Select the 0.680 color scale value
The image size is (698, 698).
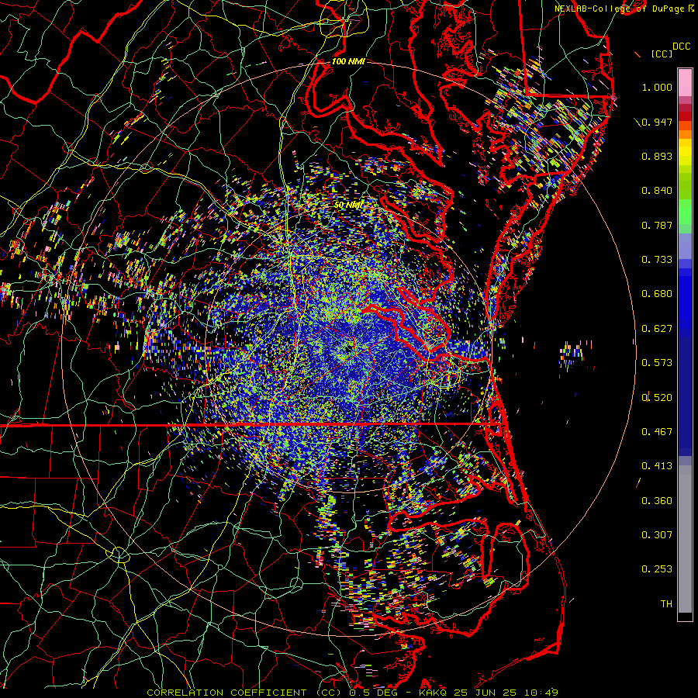click(657, 294)
